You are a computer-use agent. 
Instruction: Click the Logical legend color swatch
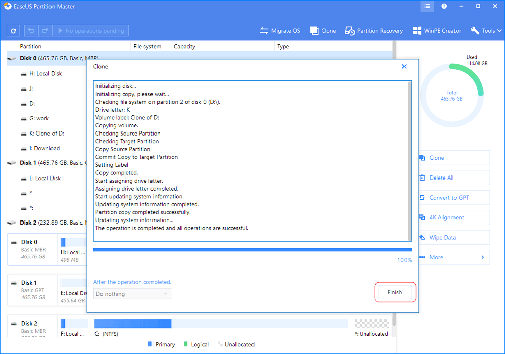186,344
